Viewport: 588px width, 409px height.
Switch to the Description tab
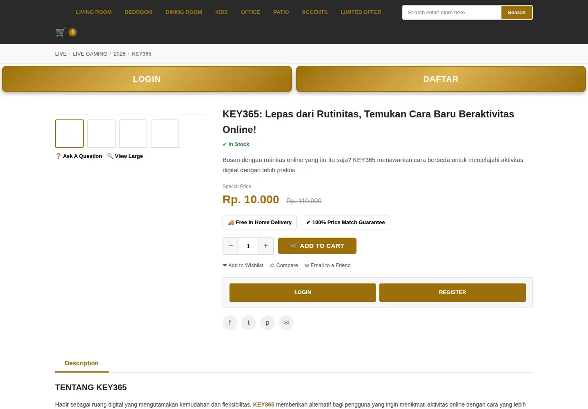[82, 363]
